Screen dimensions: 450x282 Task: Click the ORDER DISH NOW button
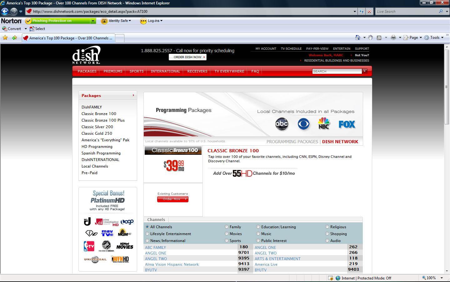[x=188, y=57]
